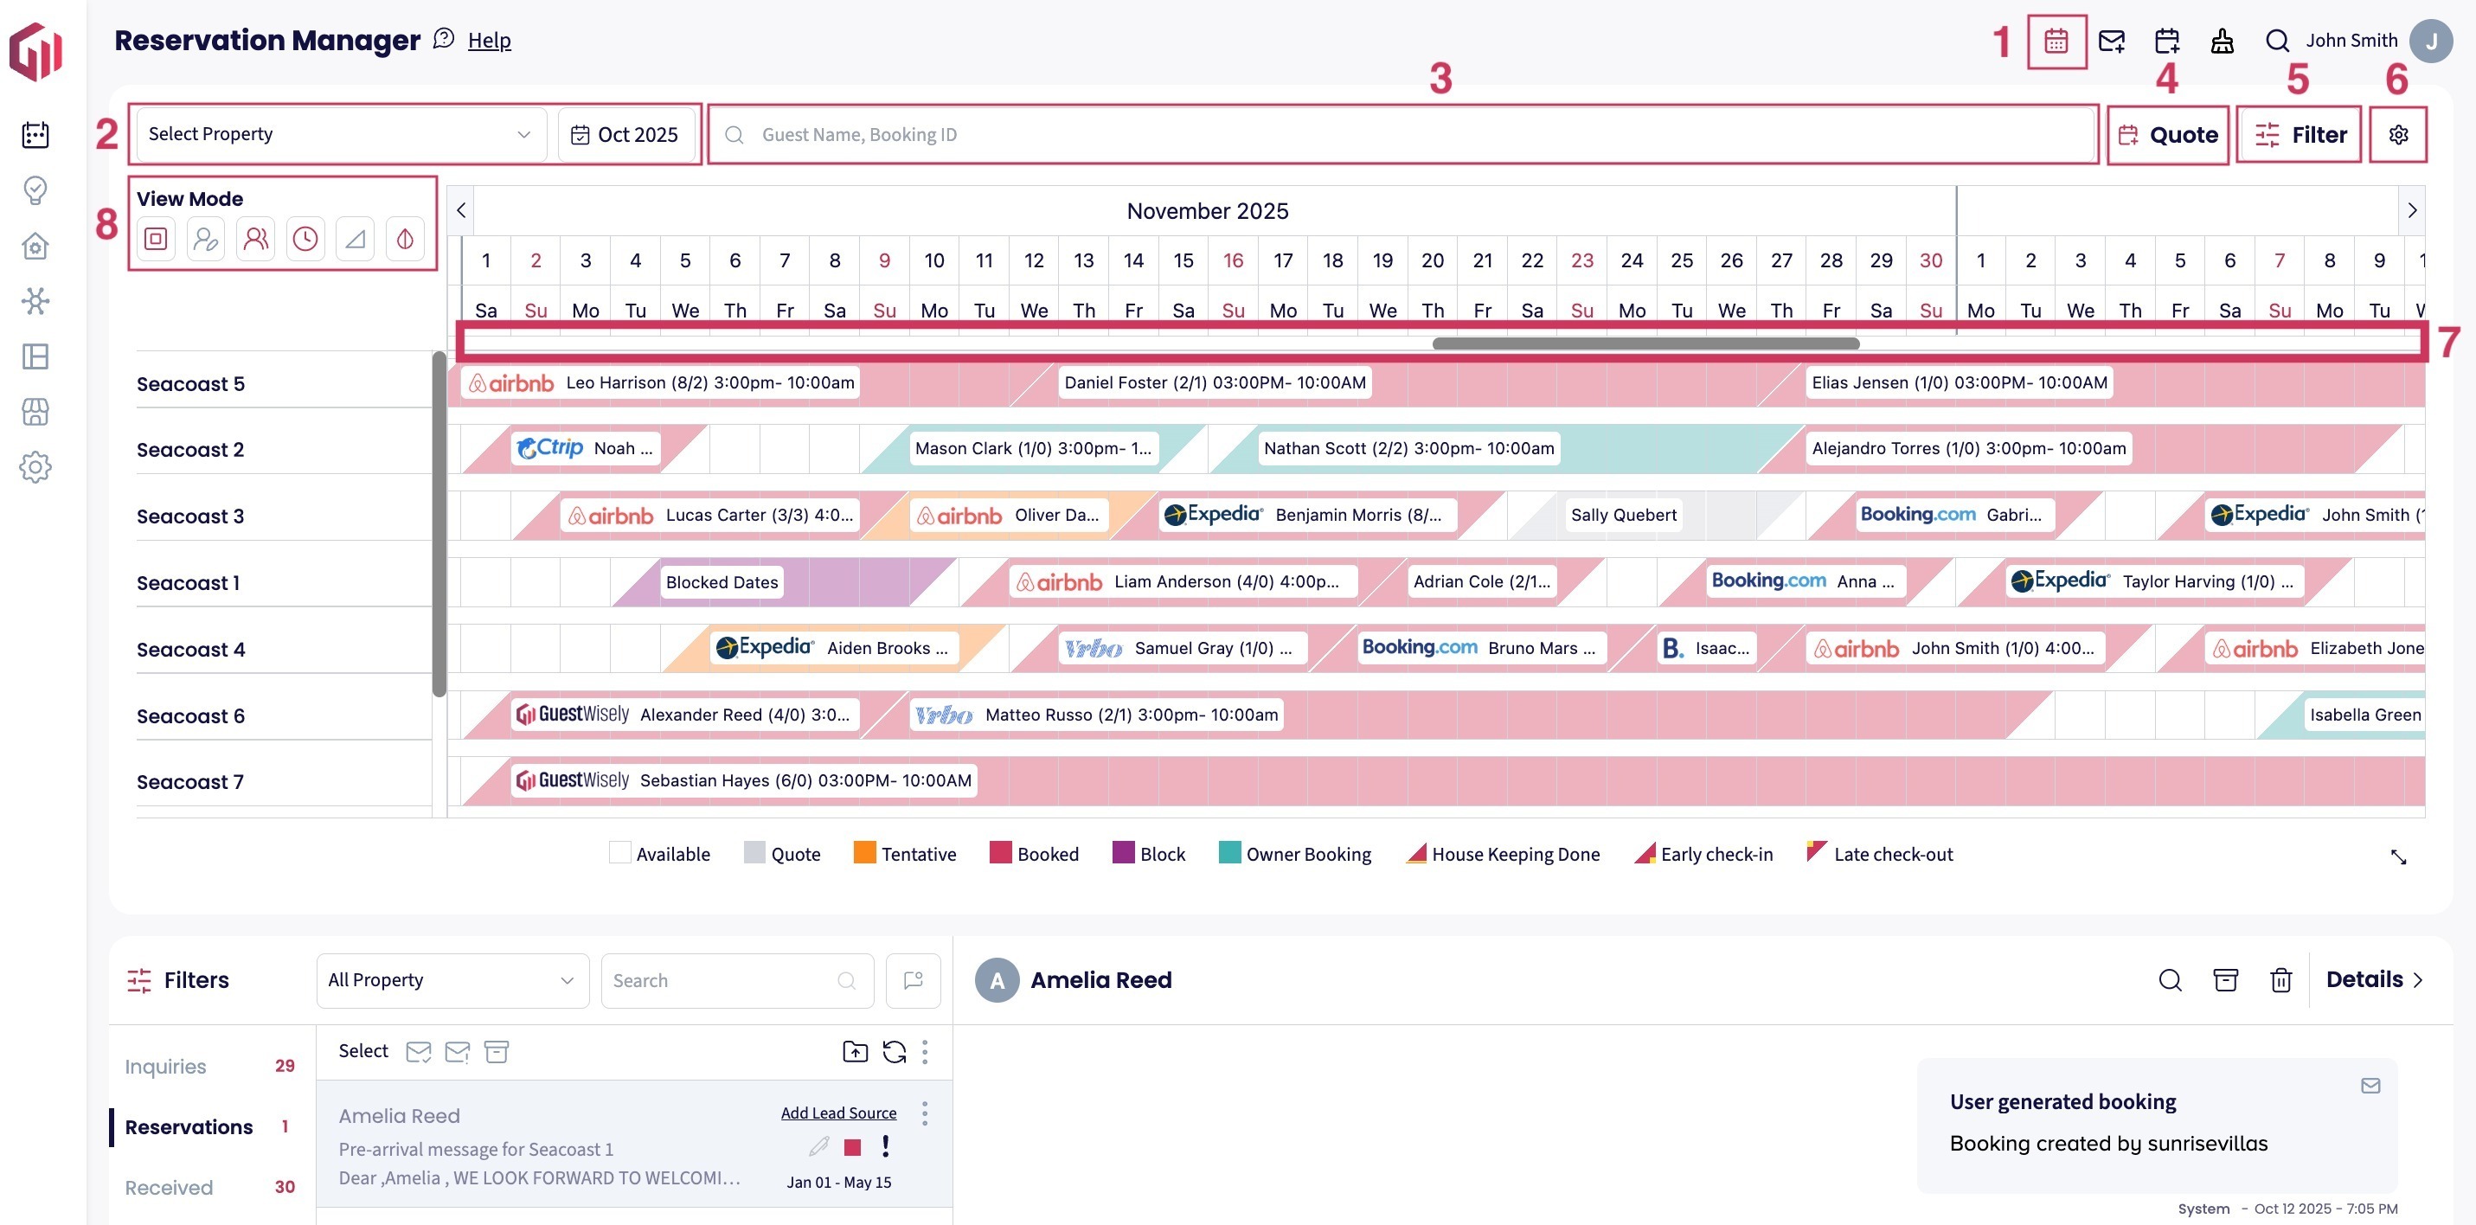Click the Guest Name, Booking ID search field
2476x1225 pixels.
pyautogui.click(x=1403, y=135)
